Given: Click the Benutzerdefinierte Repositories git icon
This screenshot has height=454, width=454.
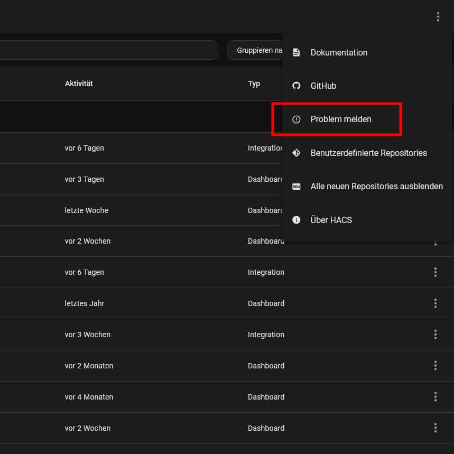Looking at the screenshot, I should (297, 153).
